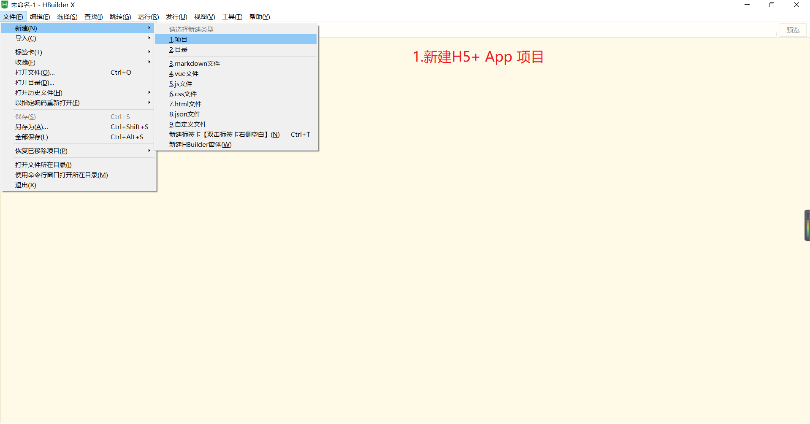The image size is (810, 424).
Task: Open the 帮助(Y) menu
Action: tap(260, 17)
